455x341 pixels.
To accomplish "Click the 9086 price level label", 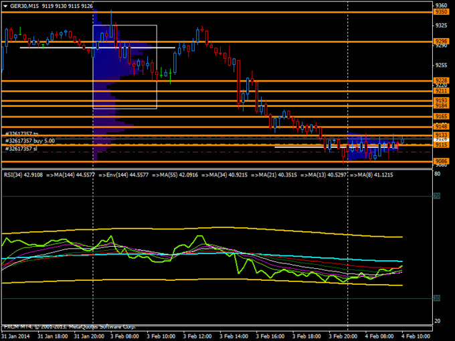I will 441,161.
